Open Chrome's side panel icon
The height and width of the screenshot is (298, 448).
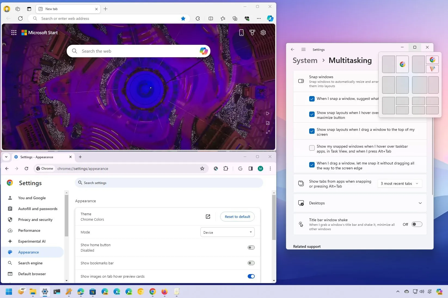[250, 169]
